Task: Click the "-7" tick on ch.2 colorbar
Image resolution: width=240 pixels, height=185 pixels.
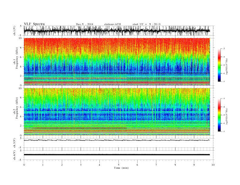Action: coord(223,131)
